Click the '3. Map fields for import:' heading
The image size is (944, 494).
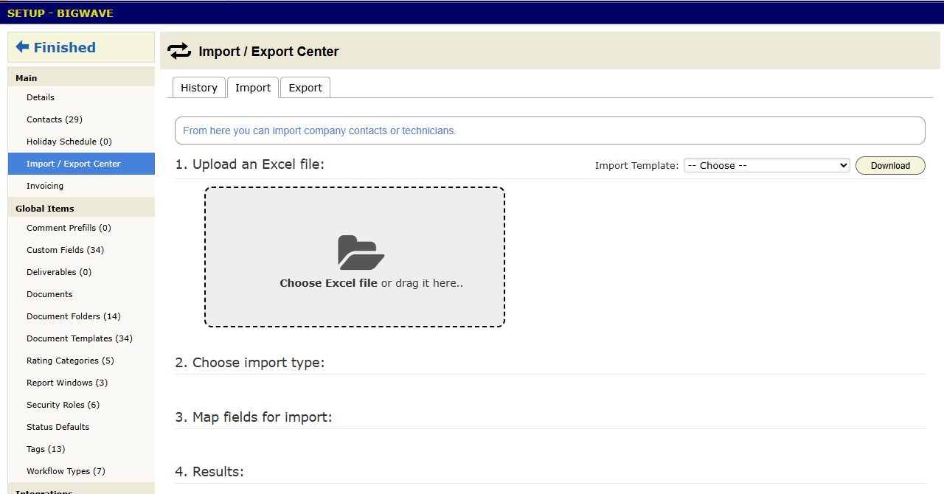click(254, 417)
